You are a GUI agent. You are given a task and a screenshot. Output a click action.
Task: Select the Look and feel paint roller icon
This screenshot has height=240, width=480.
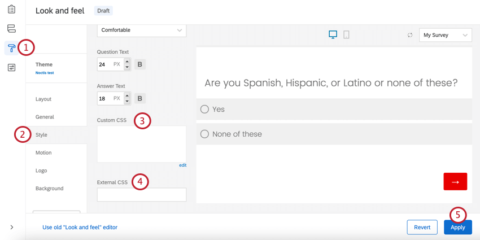[11, 48]
